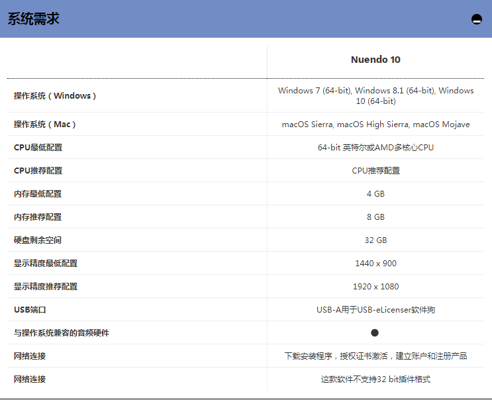The width and height of the screenshot is (492, 400).
Task: Collapse the 系统需求 section with minus icon
Action: [476, 19]
